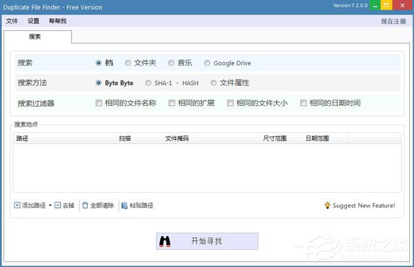Select the 音乐 search radio button
The image size is (414, 267).
click(x=171, y=63)
